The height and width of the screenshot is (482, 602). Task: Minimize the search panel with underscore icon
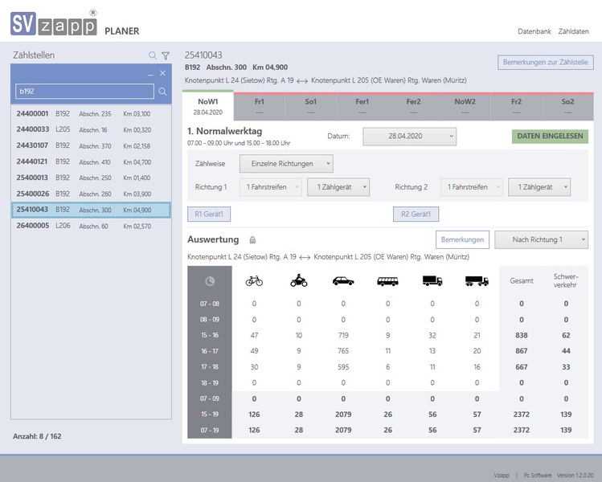[x=149, y=74]
